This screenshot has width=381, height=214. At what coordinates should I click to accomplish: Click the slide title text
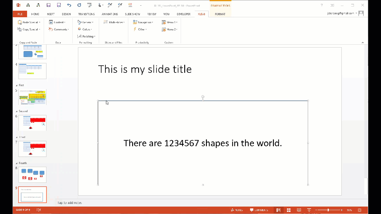click(145, 69)
